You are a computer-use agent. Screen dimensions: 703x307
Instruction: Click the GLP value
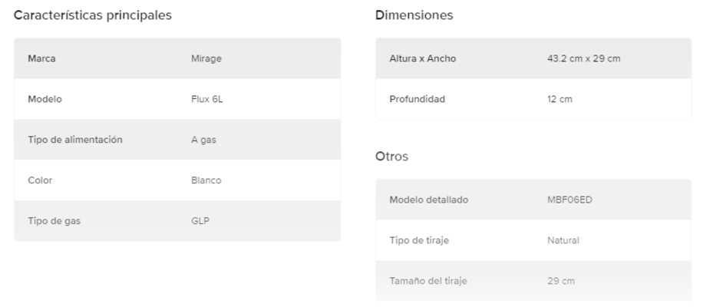200,221
